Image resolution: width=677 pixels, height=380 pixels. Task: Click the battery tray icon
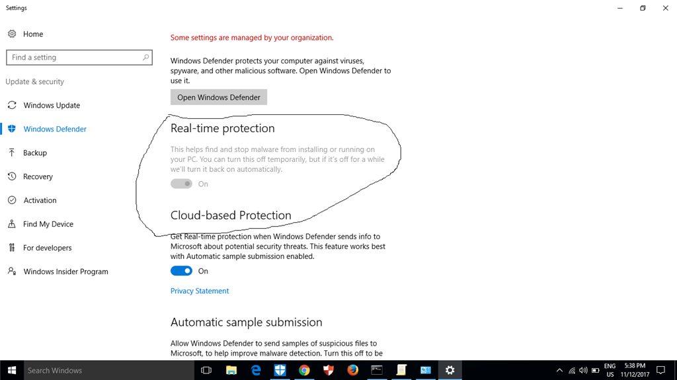pos(596,370)
